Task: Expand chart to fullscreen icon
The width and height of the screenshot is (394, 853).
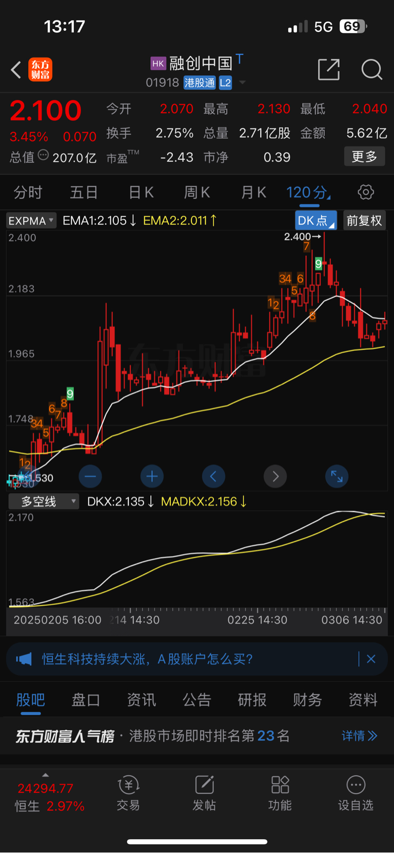Action: [x=337, y=477]
